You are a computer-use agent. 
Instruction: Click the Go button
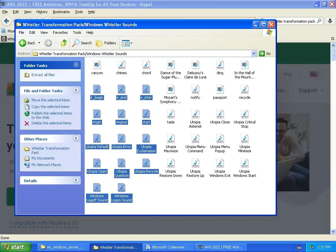[x=265, y=53]
